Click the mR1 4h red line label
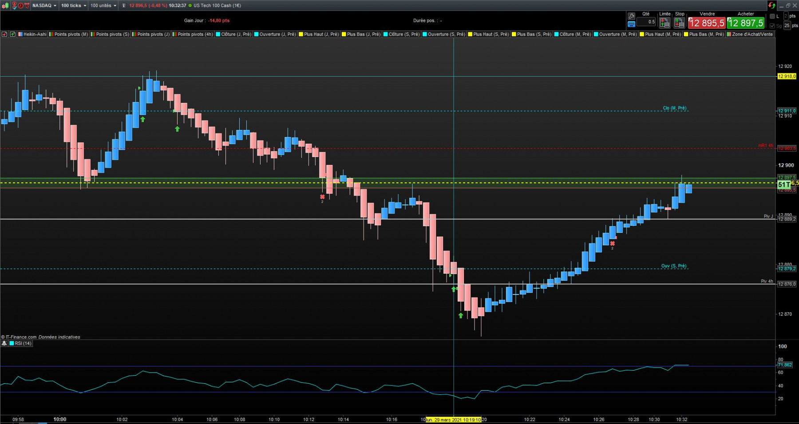The height and width of the screenshot is (424, 799). pos(766,145)
